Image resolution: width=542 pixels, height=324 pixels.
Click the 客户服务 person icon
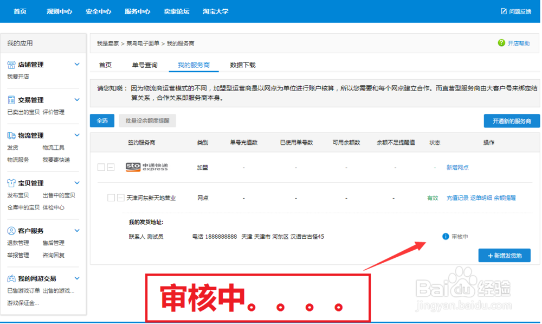point(11,231)
